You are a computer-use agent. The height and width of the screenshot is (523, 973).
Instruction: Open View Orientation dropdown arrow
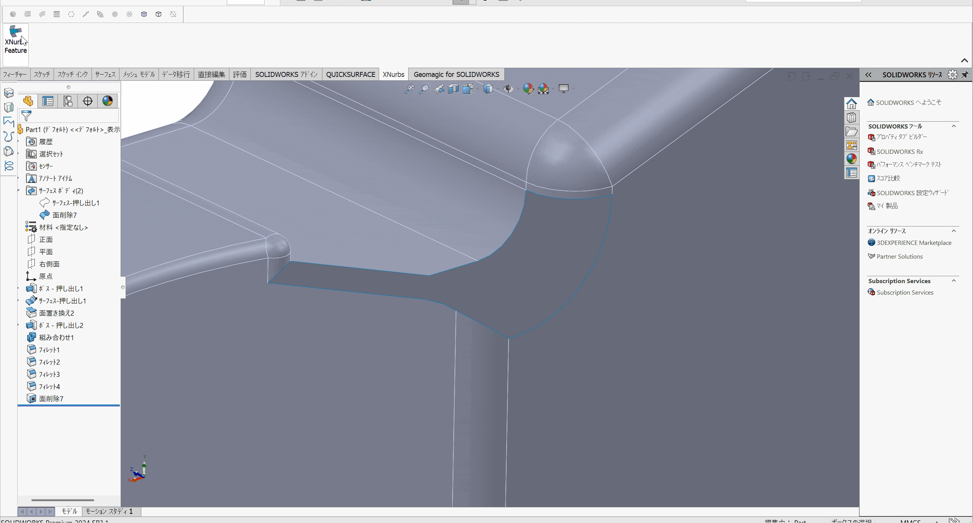point(477,89)
